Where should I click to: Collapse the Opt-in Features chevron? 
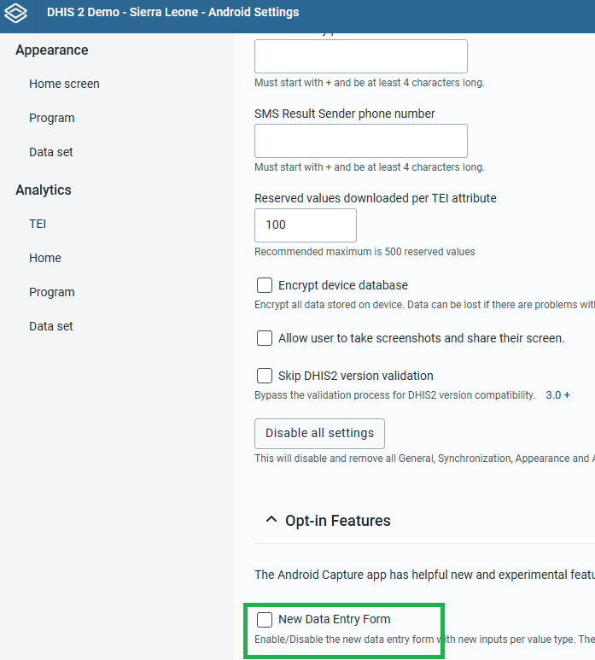pos(271,520)
